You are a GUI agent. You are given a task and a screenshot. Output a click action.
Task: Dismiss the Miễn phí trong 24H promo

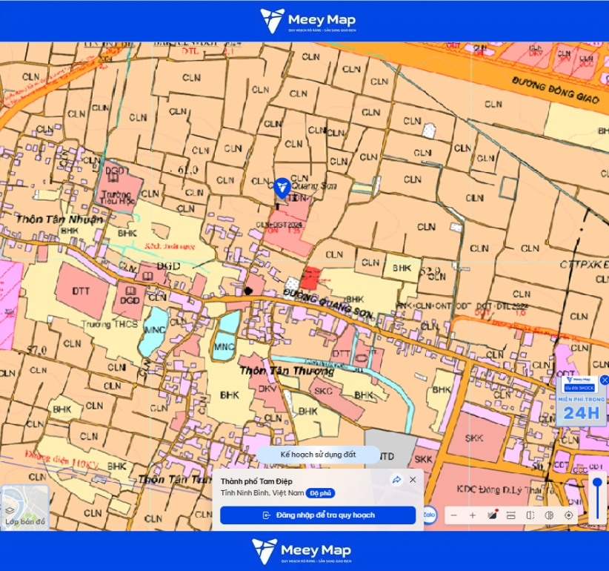pyautogui.click(x=605, y=380)
